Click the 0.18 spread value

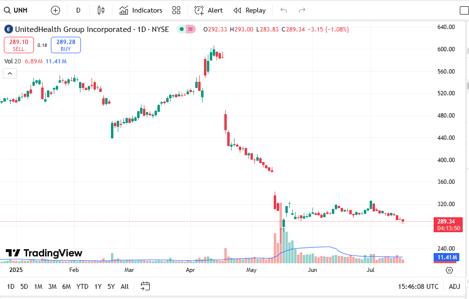click(42, 45)
